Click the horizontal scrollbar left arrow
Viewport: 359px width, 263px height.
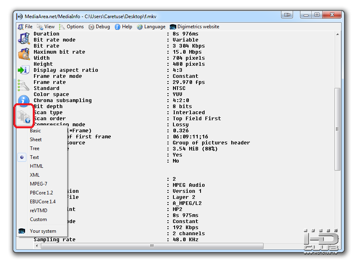[x=37, y=246]
